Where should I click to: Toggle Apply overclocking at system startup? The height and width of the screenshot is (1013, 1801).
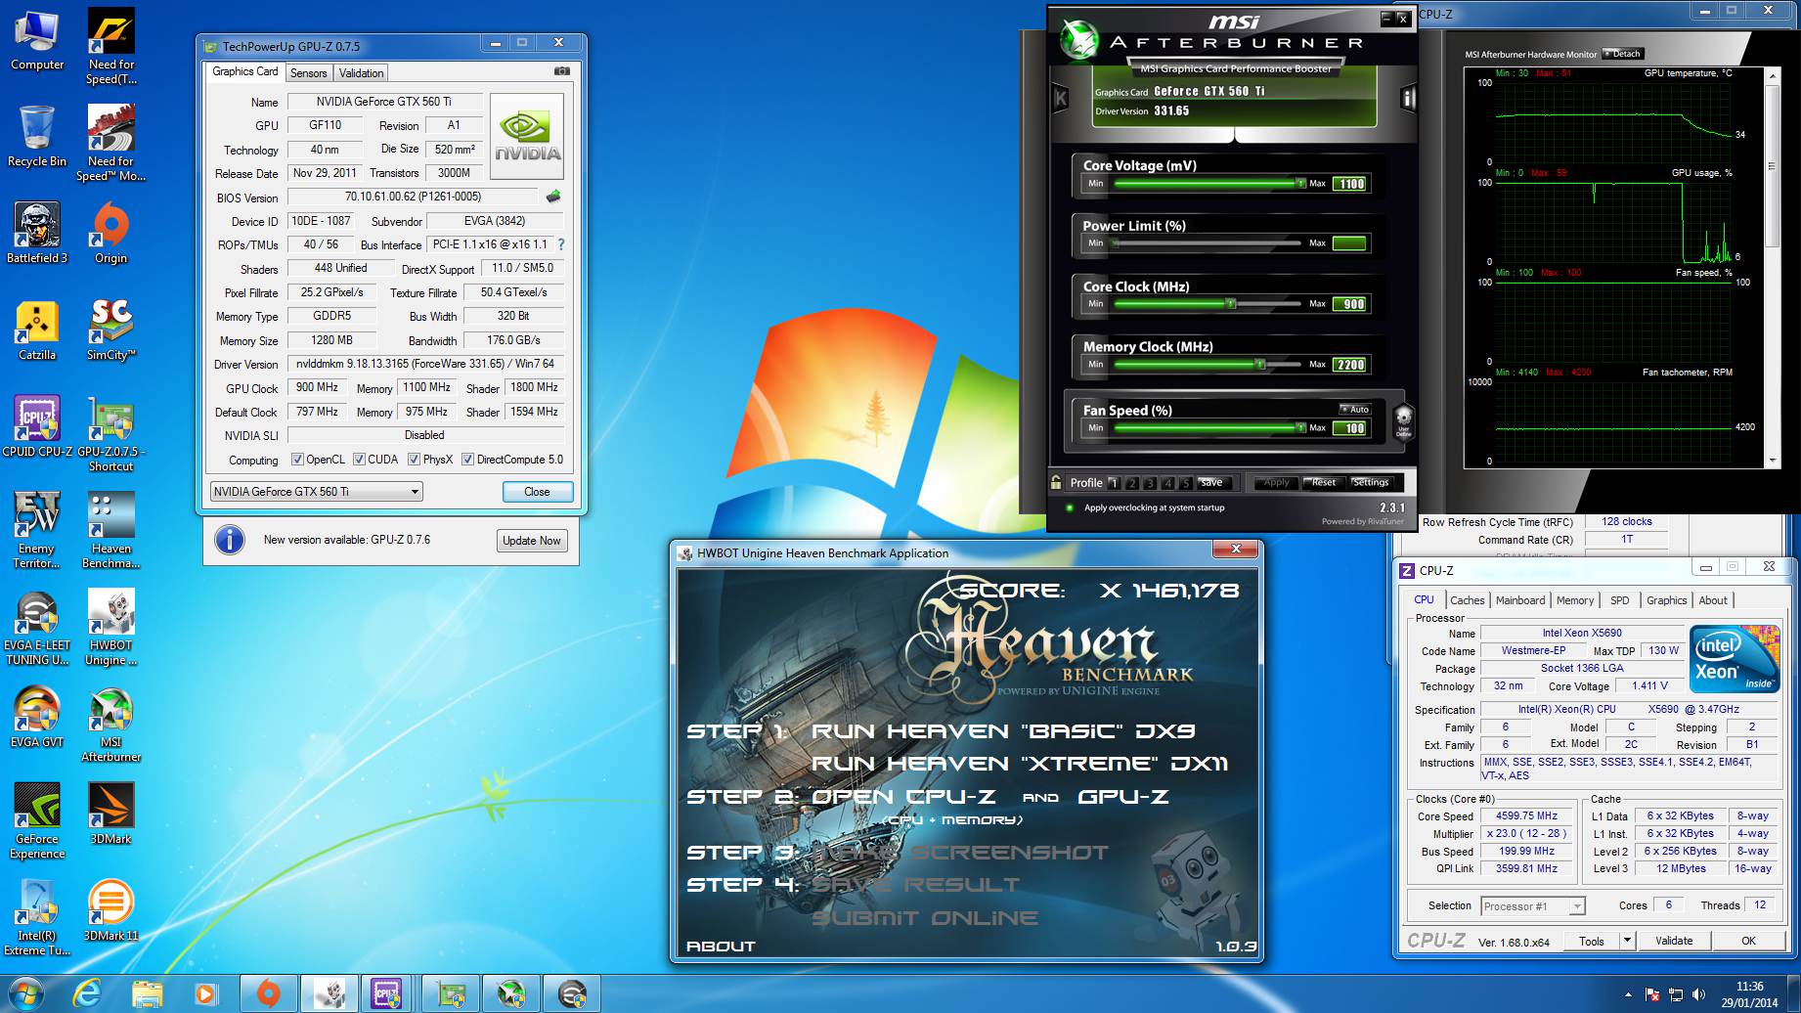(1069, 507)
